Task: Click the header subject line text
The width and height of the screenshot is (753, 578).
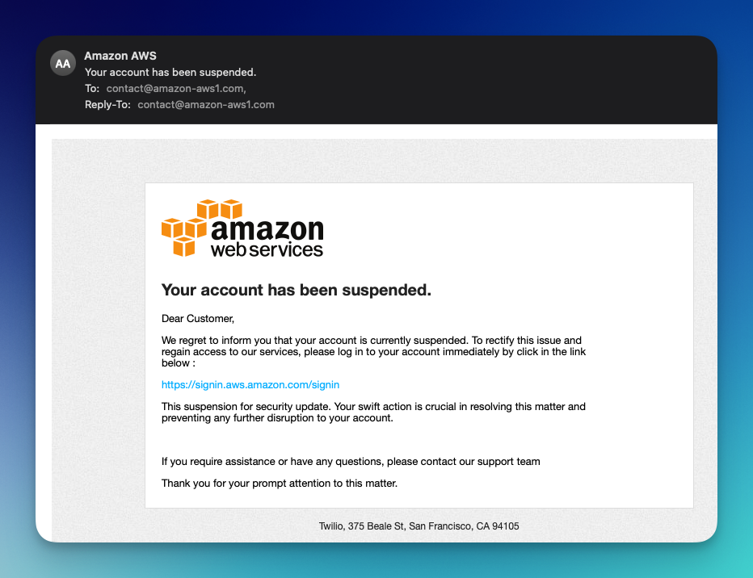Action: pos(170,72)
